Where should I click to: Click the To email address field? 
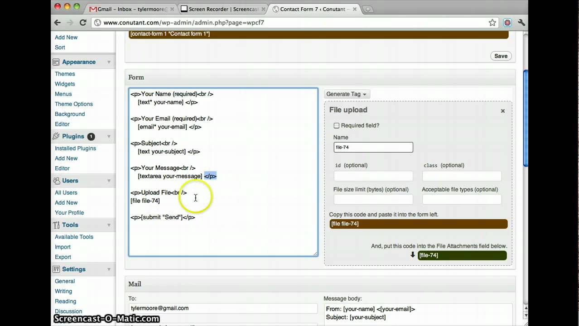pyautogui.click(x=223, y=308)
